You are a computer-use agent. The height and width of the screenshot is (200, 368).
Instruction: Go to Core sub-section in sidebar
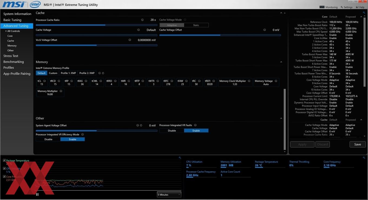click(10, 36)
